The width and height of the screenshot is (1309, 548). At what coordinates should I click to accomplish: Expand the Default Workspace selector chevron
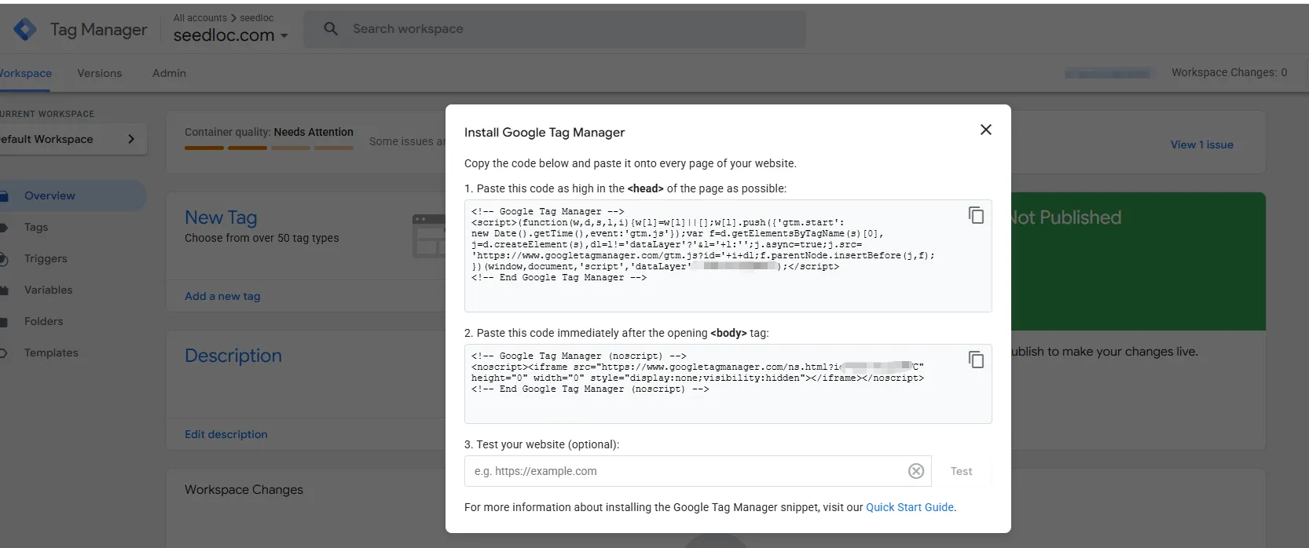tap(131, 139)
